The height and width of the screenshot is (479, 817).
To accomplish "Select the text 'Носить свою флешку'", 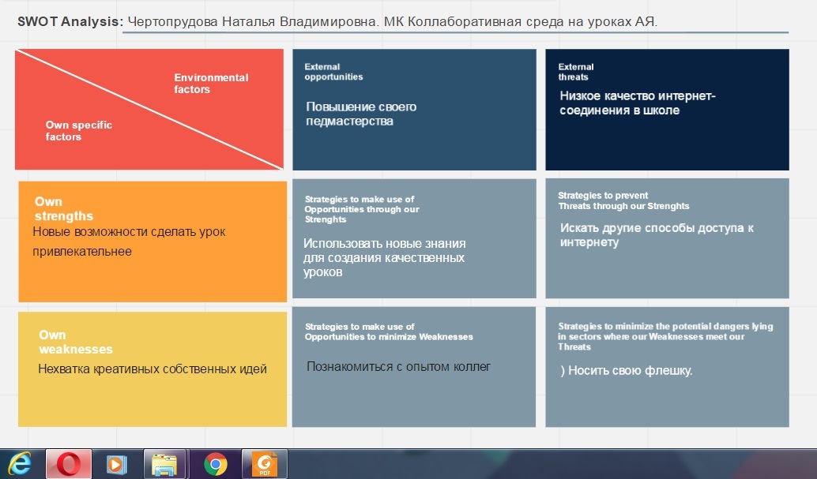I will [630, 370].
